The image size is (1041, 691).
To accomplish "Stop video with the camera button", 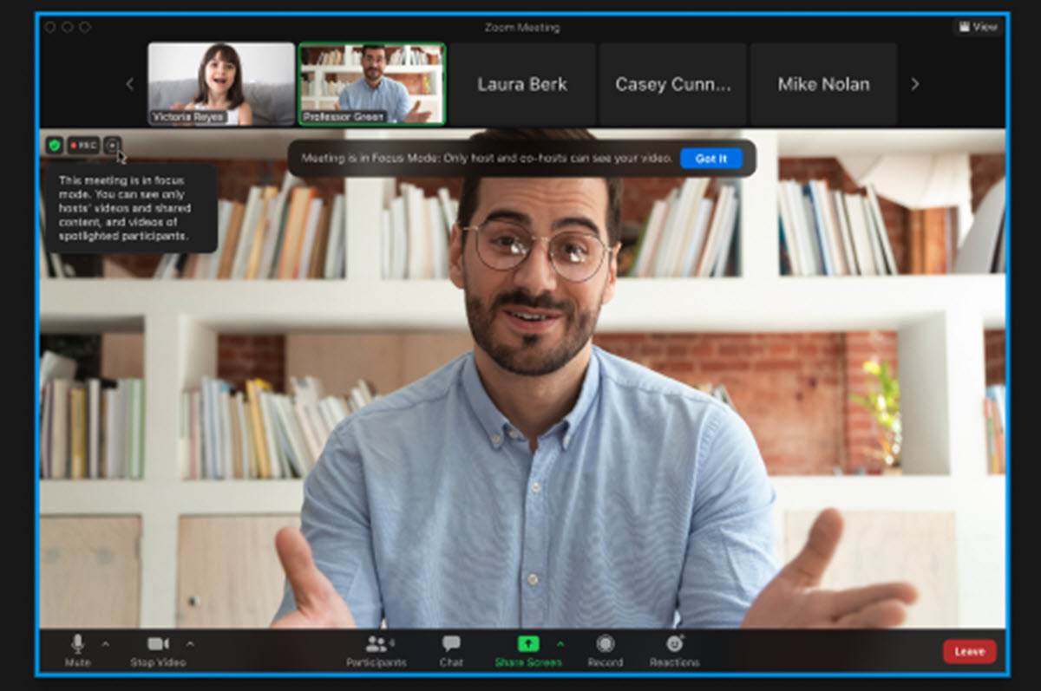I will 158,643.
